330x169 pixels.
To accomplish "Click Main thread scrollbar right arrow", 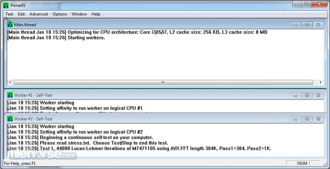I will click(x=321, y=82).
